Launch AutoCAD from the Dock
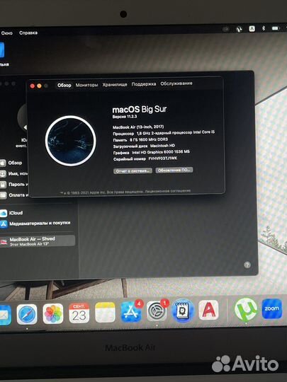287x382 pixels. click(208, 310)
